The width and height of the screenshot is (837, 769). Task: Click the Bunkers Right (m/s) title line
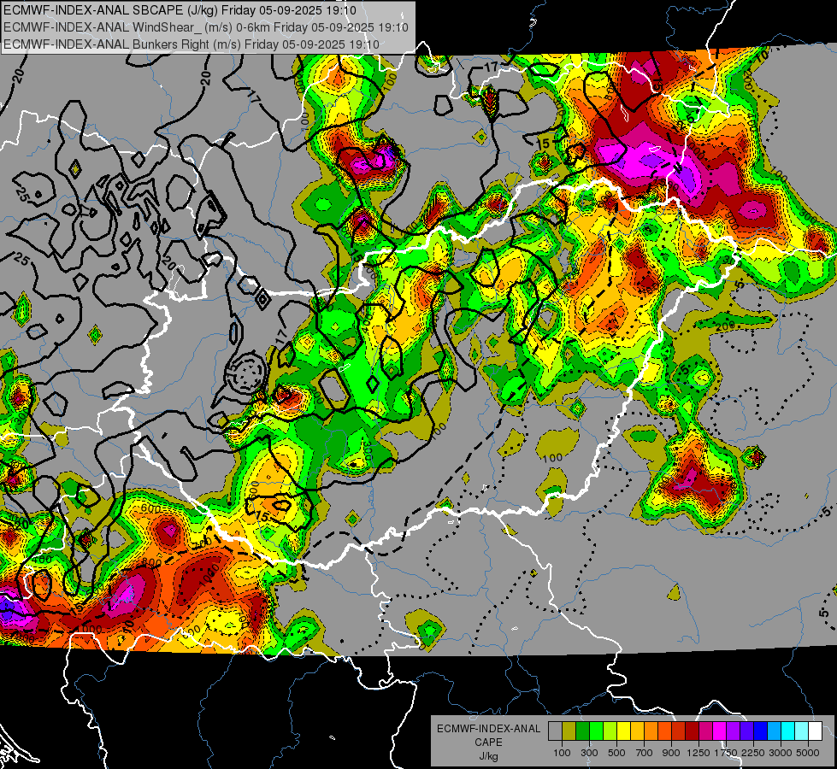(192, 44)
